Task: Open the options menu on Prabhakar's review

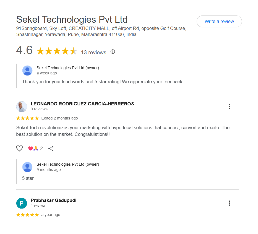Action: tap(230, 203)
